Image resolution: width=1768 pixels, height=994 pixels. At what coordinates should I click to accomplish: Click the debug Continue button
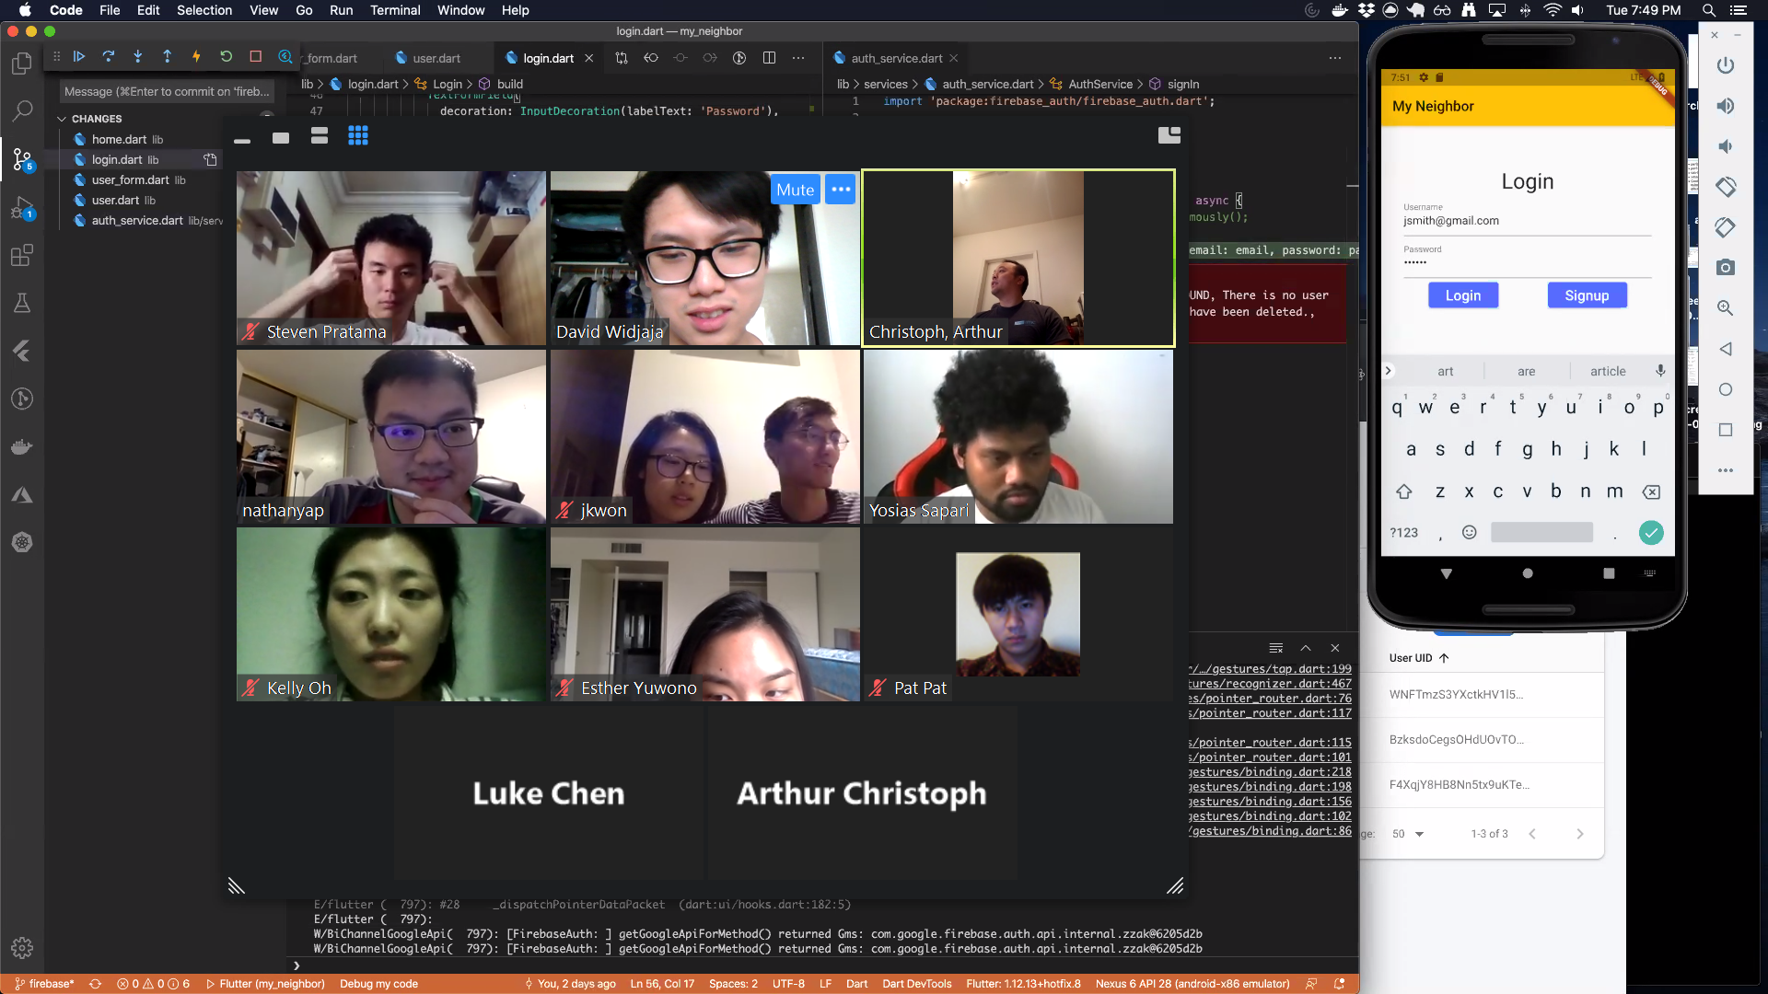coord(79,57)
